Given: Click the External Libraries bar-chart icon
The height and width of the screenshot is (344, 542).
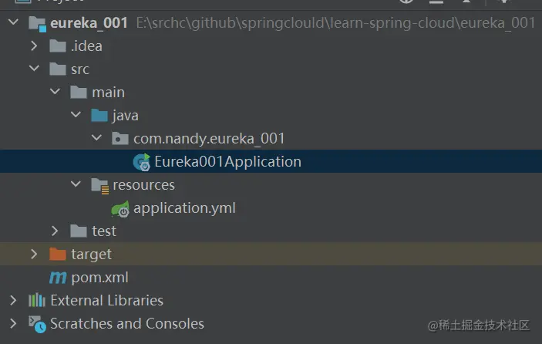Looking at the screenshot, I should click(37, 300).
